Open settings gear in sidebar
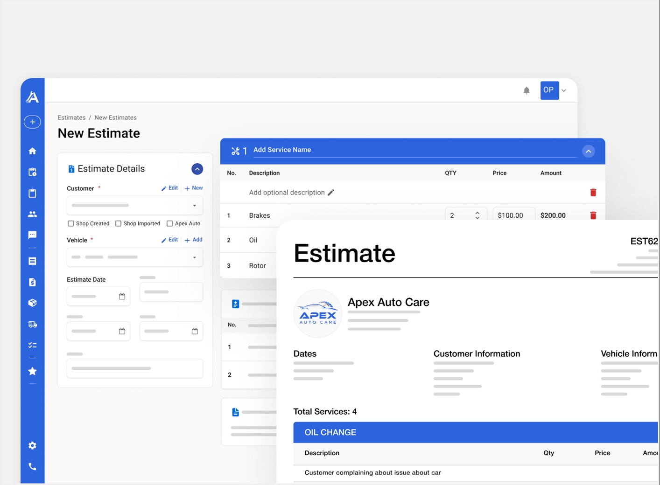 pyautogui.click(x=32, y=445)
